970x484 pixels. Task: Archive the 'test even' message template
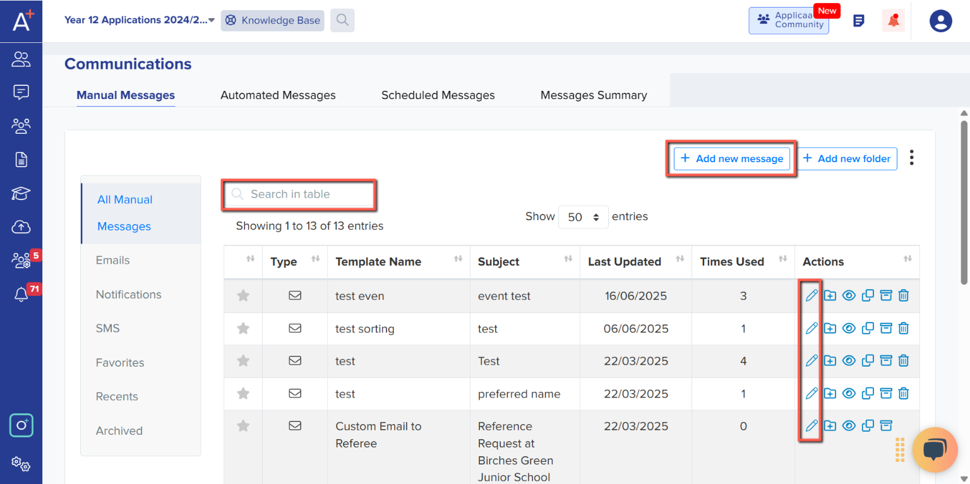coord(886,295)
